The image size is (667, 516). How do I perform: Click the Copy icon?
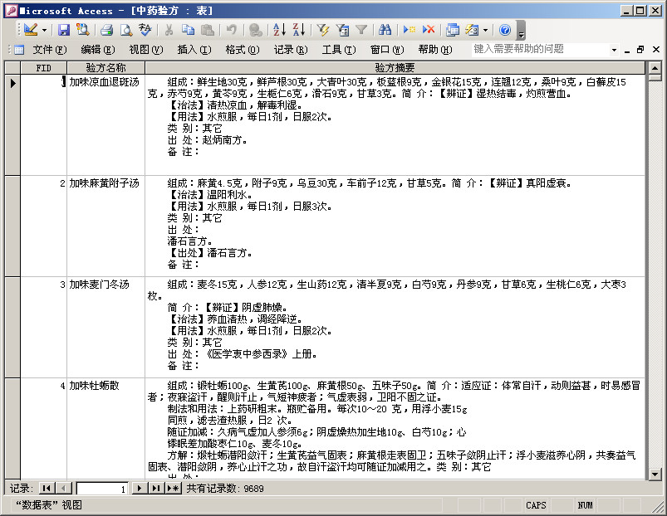click(x=188, y=29)
